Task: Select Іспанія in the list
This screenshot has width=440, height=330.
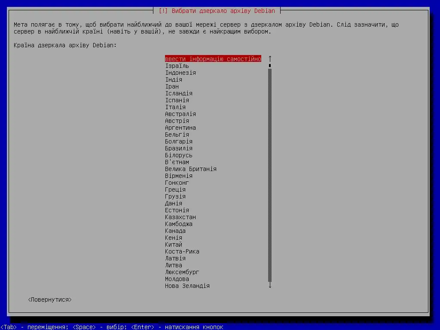Action: 177,100
